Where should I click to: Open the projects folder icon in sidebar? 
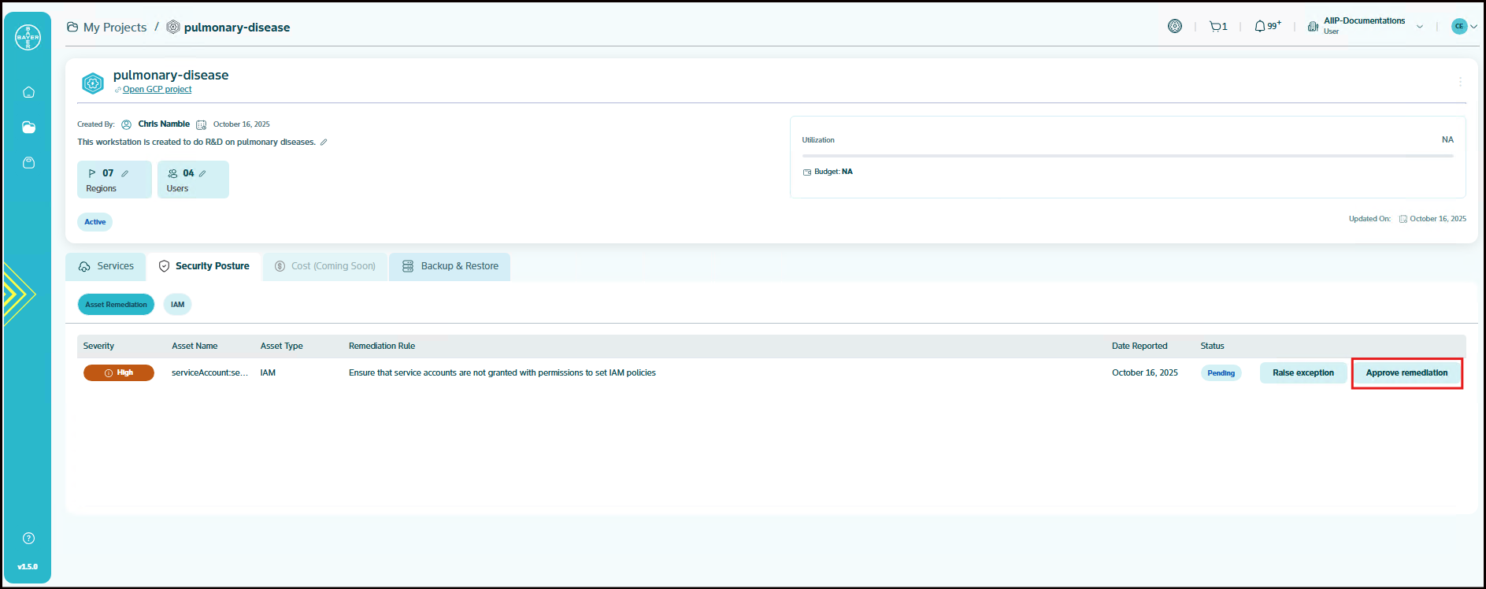(x=28, y=128)
